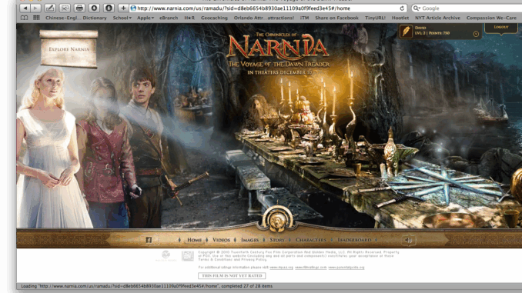Add a bookmark with the plus button
The height and width of the screenshot is (293, 522).
(123, 8)
